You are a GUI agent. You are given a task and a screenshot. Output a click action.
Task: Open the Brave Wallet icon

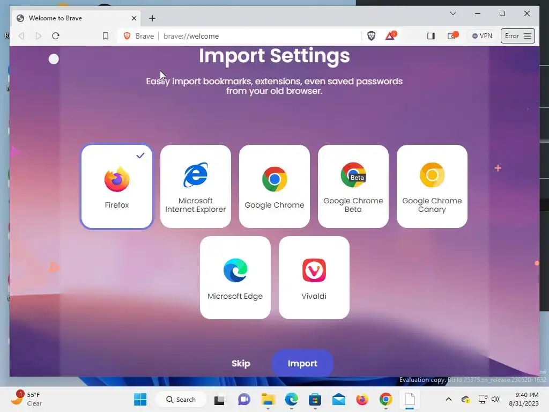coord(452,35)
